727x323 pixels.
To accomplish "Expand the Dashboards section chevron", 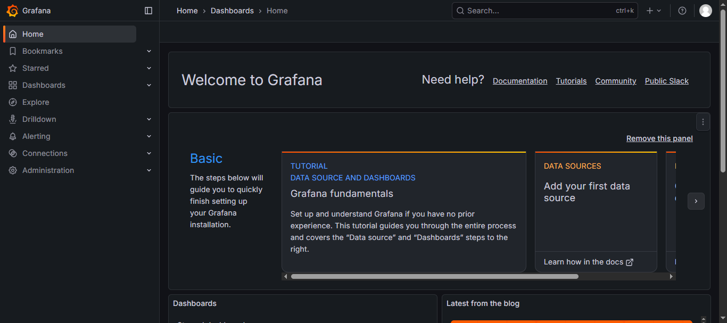I will [x=149, y=85].
